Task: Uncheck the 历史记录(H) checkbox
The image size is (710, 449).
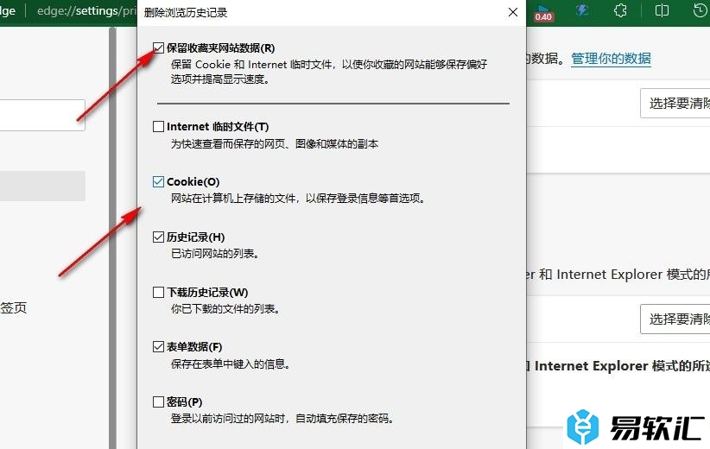Action: click(158, 237)
